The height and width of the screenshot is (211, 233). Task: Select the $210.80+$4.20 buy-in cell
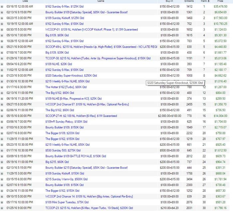(x=169, y=208)
